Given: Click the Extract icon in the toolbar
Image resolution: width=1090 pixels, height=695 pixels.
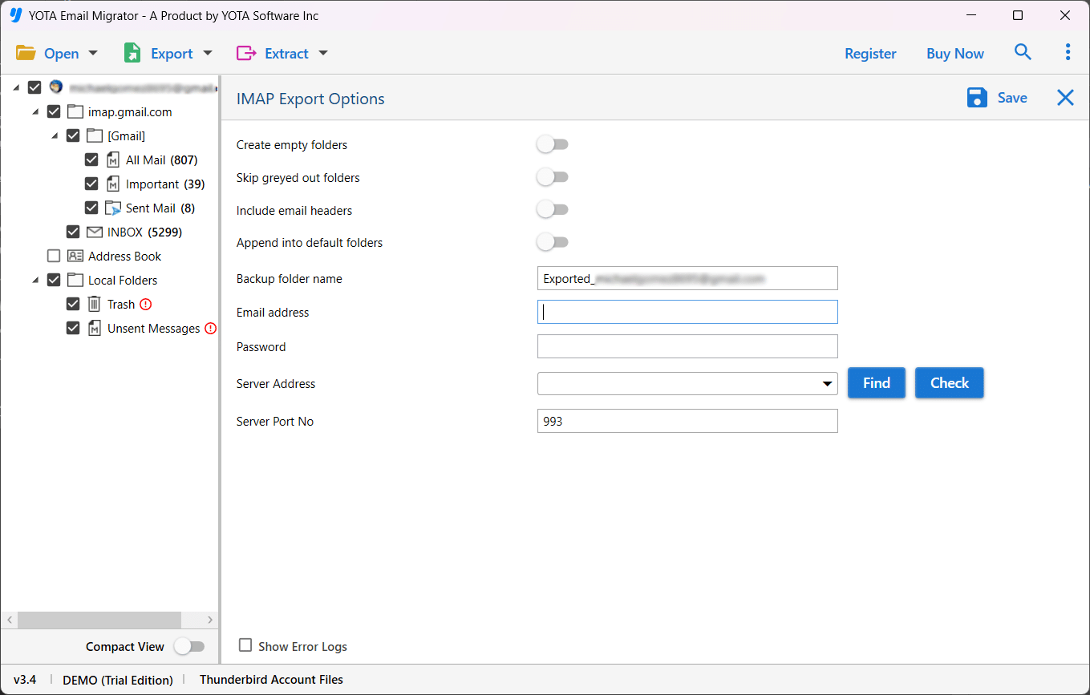Looking at the screenshot, I should coord(246,52).
